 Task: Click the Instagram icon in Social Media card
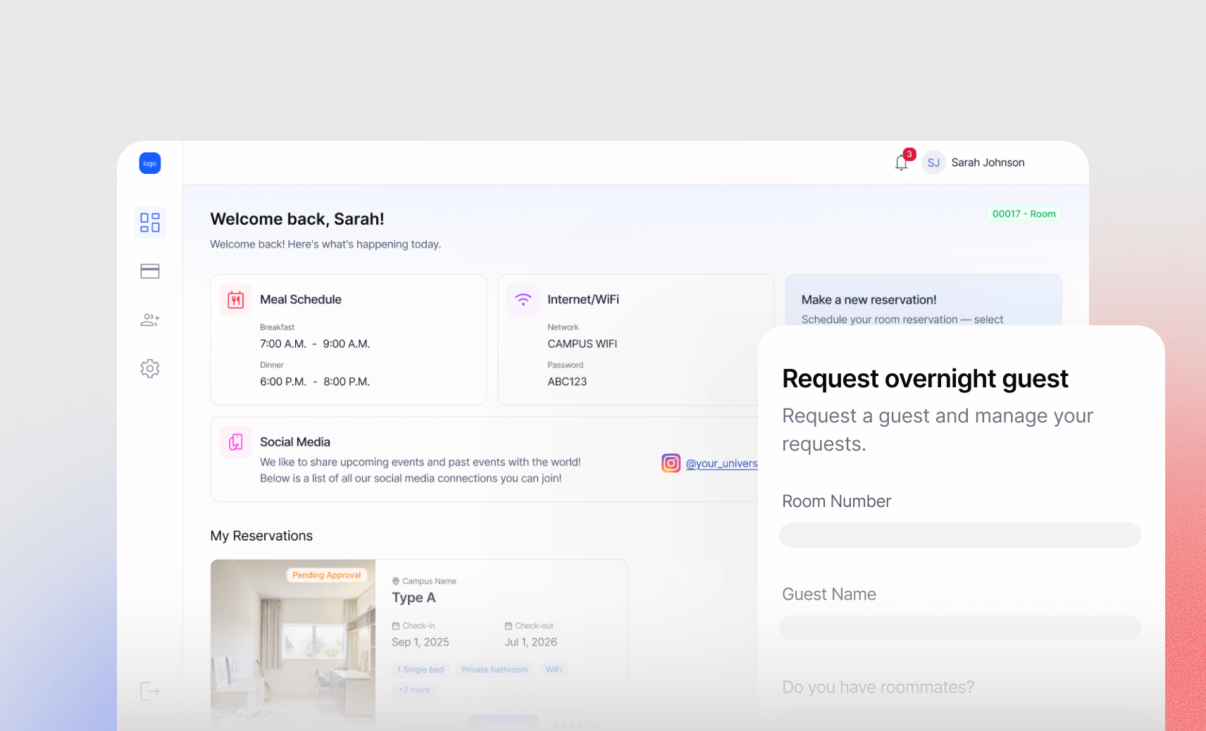pyautogui.click(x=671, y=463)
